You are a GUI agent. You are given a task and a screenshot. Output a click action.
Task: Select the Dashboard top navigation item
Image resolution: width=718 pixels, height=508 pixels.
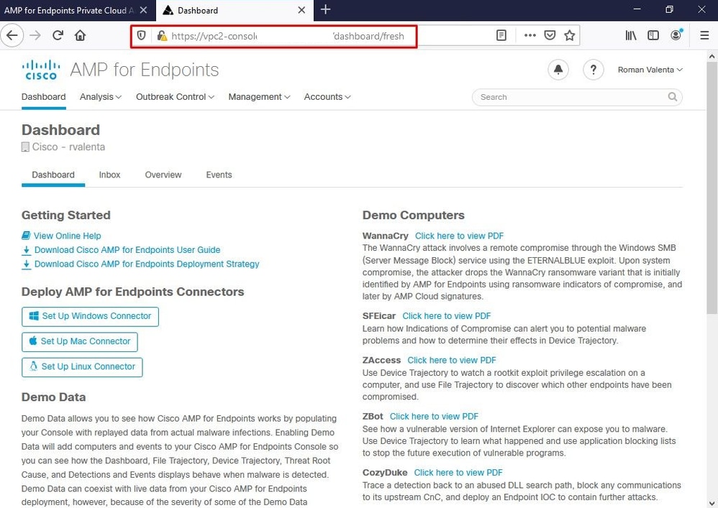43,97
